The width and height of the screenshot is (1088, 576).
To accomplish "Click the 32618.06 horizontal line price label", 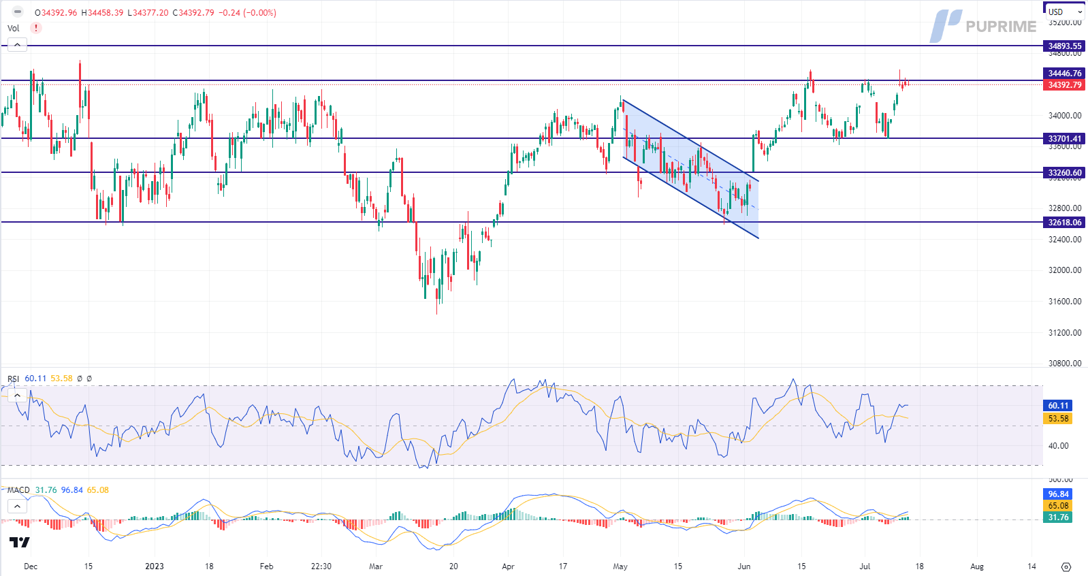I will 1064,223.
